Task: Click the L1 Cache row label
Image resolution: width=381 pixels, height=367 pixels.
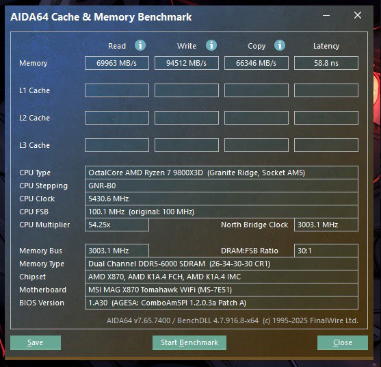Action: 34,90
